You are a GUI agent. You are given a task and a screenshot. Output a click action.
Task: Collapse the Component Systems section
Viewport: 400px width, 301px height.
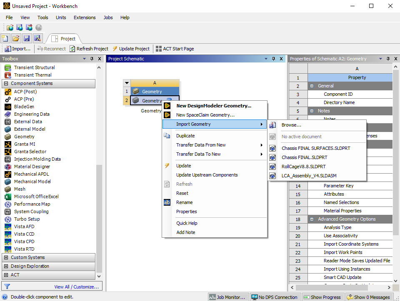[6, 83]
